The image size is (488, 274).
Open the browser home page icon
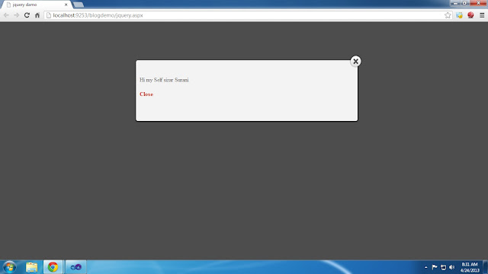pos(37,15)
